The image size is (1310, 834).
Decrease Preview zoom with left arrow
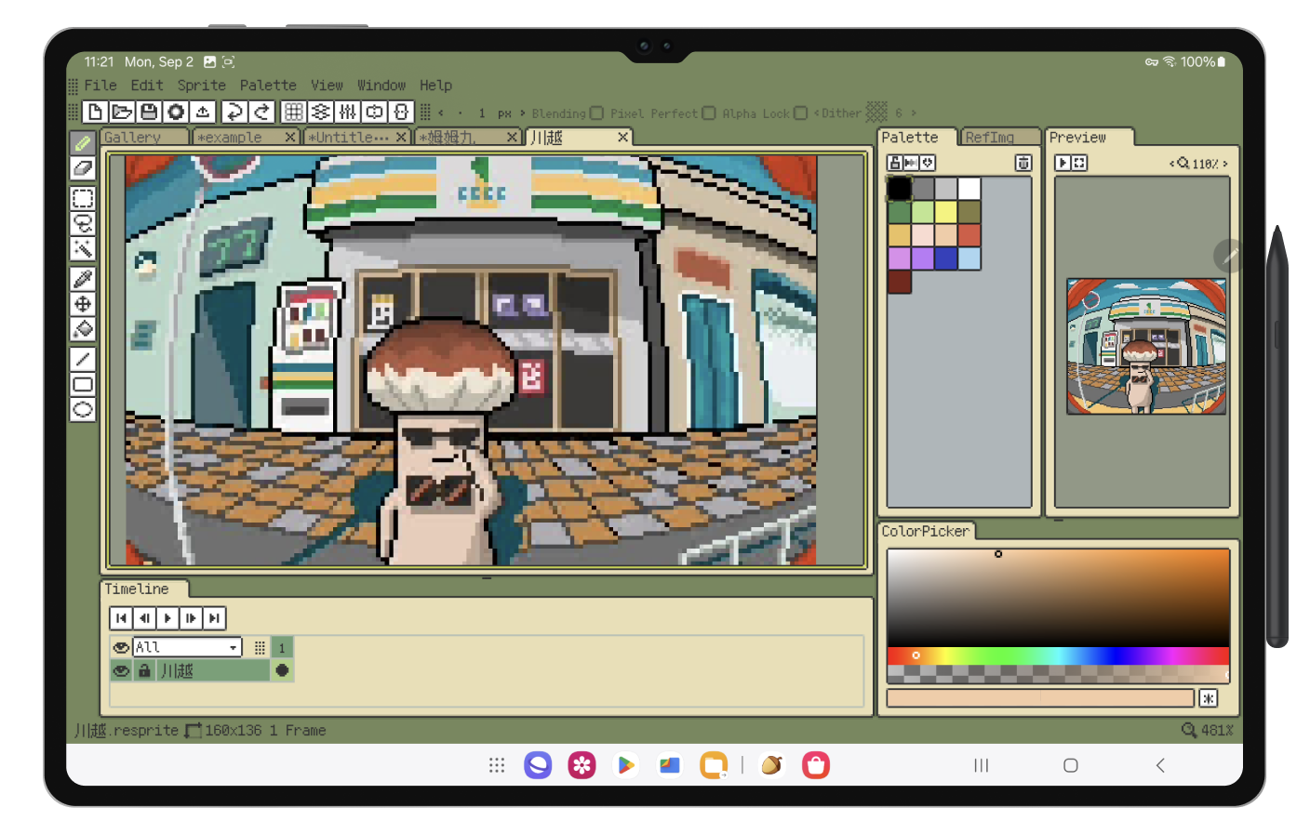tap(1171, 164)
